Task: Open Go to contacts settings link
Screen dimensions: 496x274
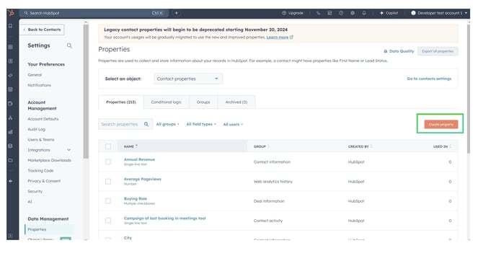Action: [429, 79]
